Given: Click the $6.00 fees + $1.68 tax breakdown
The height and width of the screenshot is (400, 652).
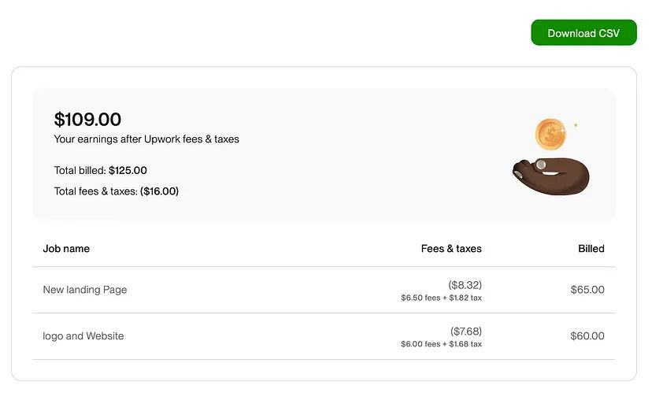Looking at the screenshot, I should tap(441, 344).
